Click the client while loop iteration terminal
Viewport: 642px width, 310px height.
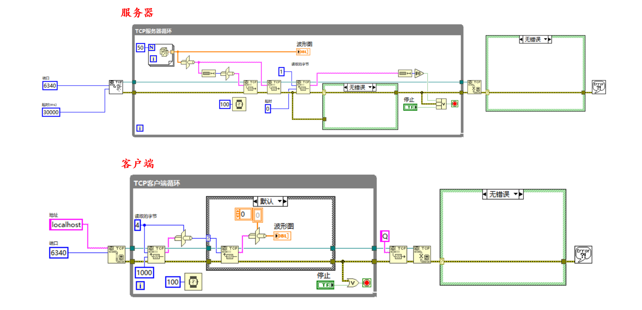pos(140,285)
